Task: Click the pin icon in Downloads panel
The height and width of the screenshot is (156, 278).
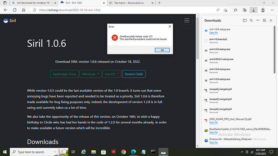Action: (x=264, y=21)
